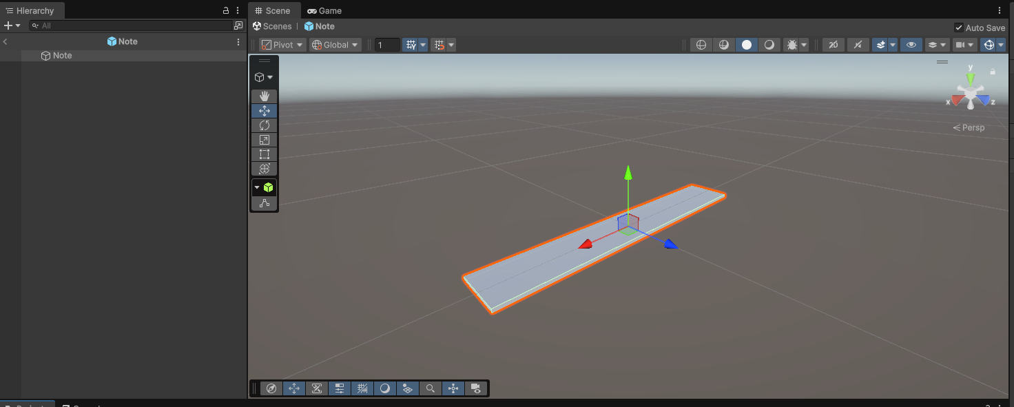Toggle 2D view mode button
This screenshot has height=407, width=1014.
(833, 45)
